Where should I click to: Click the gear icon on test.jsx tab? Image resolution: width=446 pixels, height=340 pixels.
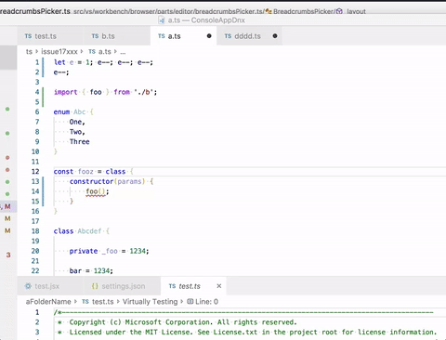click(28, 286)
